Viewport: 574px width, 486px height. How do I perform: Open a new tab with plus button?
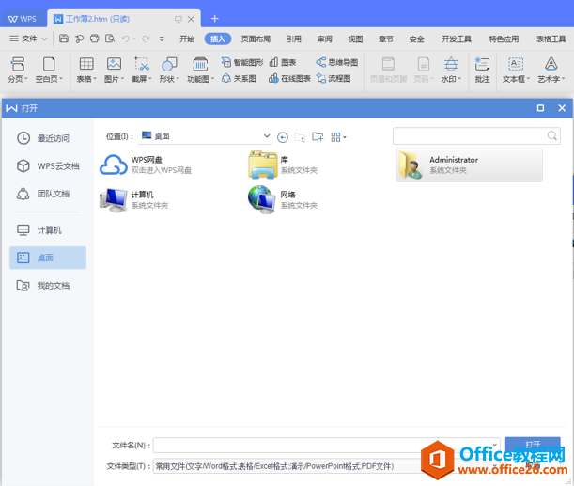click(x=215, y=18)
